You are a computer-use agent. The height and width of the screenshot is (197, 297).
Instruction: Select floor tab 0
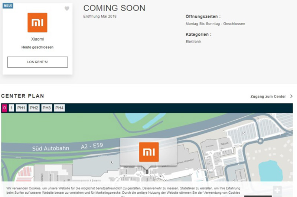pyautogui.click(x=4, y=108)
